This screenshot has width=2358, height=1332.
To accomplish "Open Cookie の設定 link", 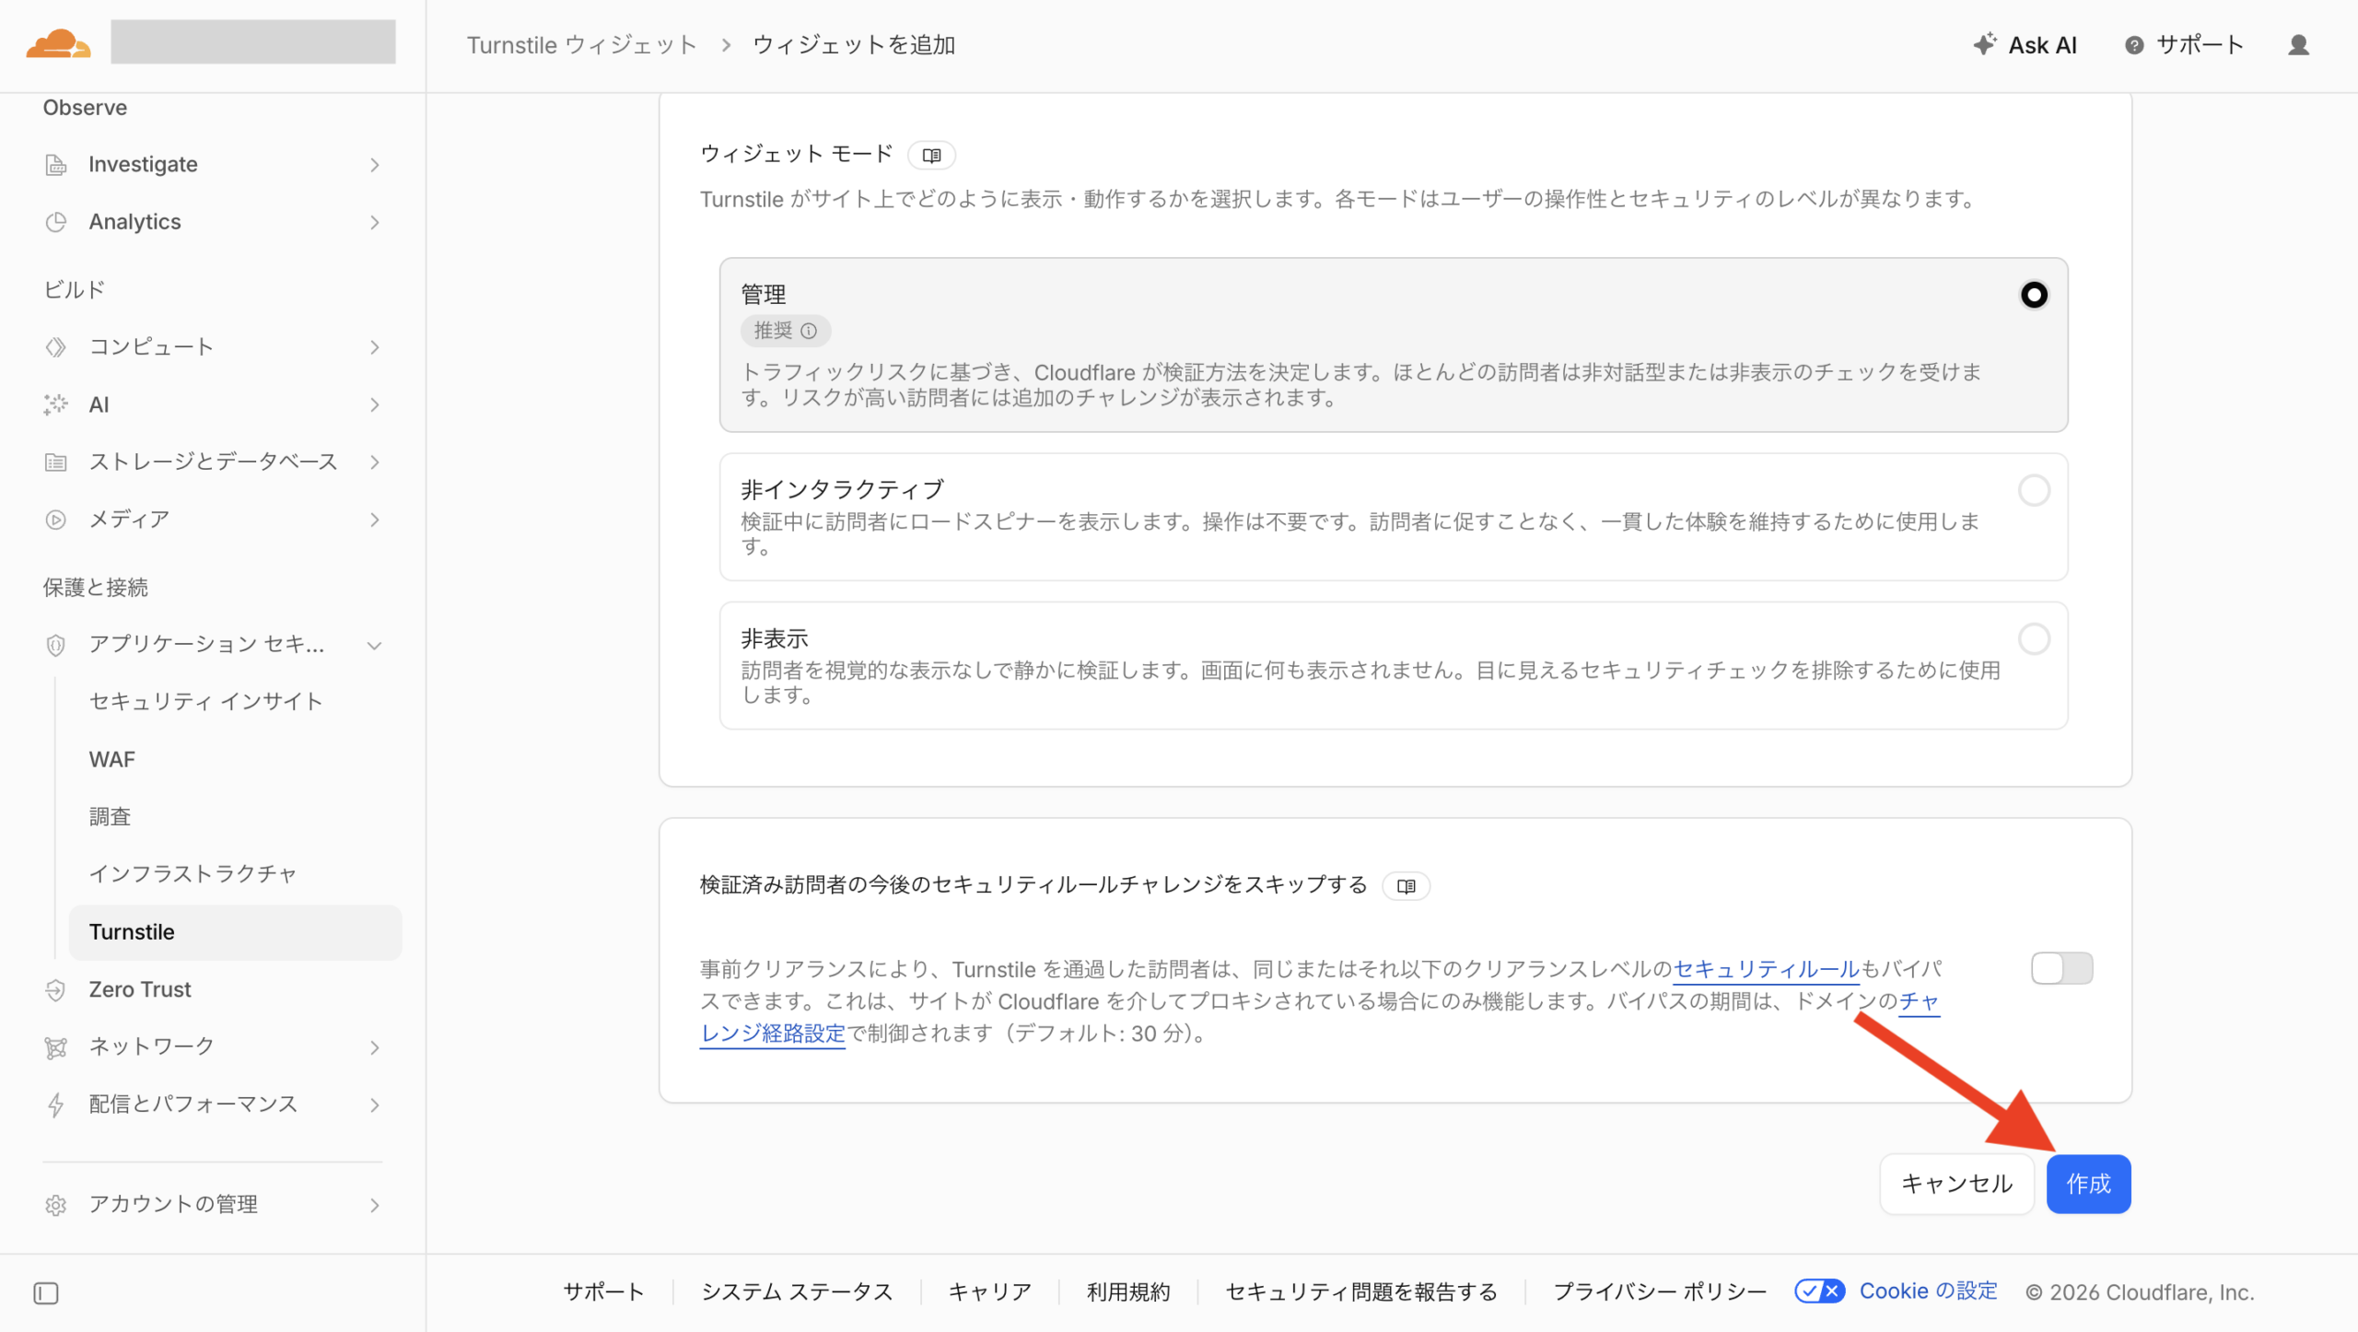I will click(1928, 1291).
